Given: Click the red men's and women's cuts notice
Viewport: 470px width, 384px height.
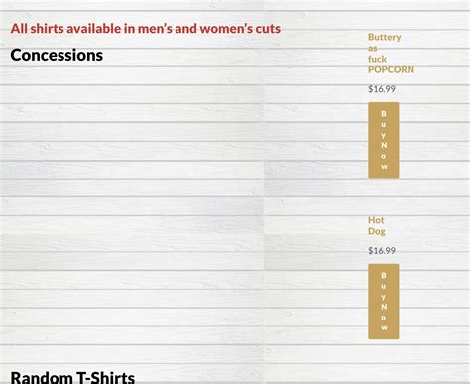Looking at the screenshot, I should pos(146,29).
